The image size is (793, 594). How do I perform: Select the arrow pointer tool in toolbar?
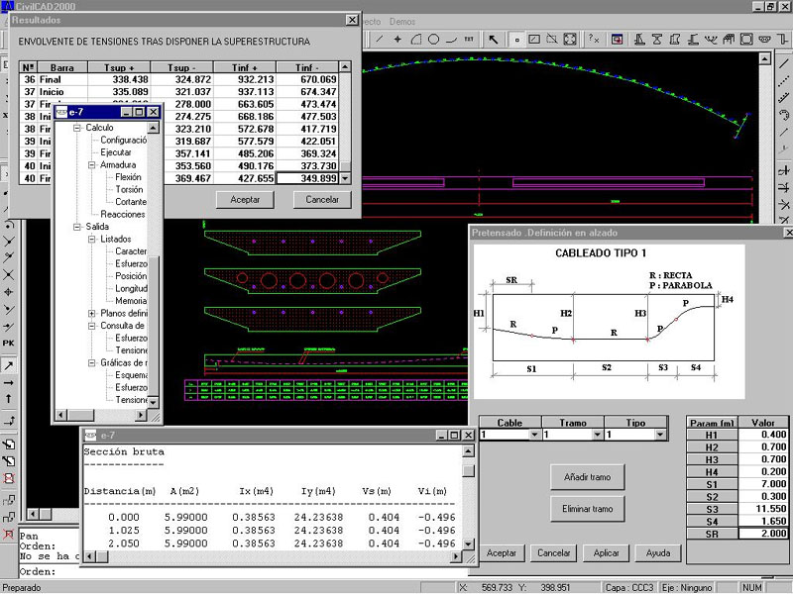[493, 40]
